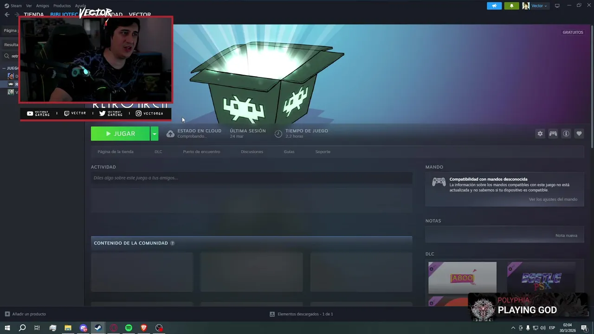Open game settings gear icon
This screenshot has width=594, height=334.
click(x=540, y=134)
